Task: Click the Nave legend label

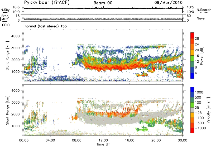Action: [x=201, y=18]
